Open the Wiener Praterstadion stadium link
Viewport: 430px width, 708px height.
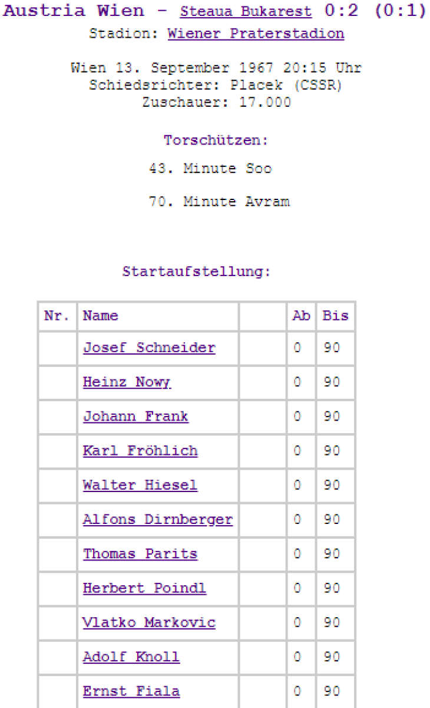point(256,34)
